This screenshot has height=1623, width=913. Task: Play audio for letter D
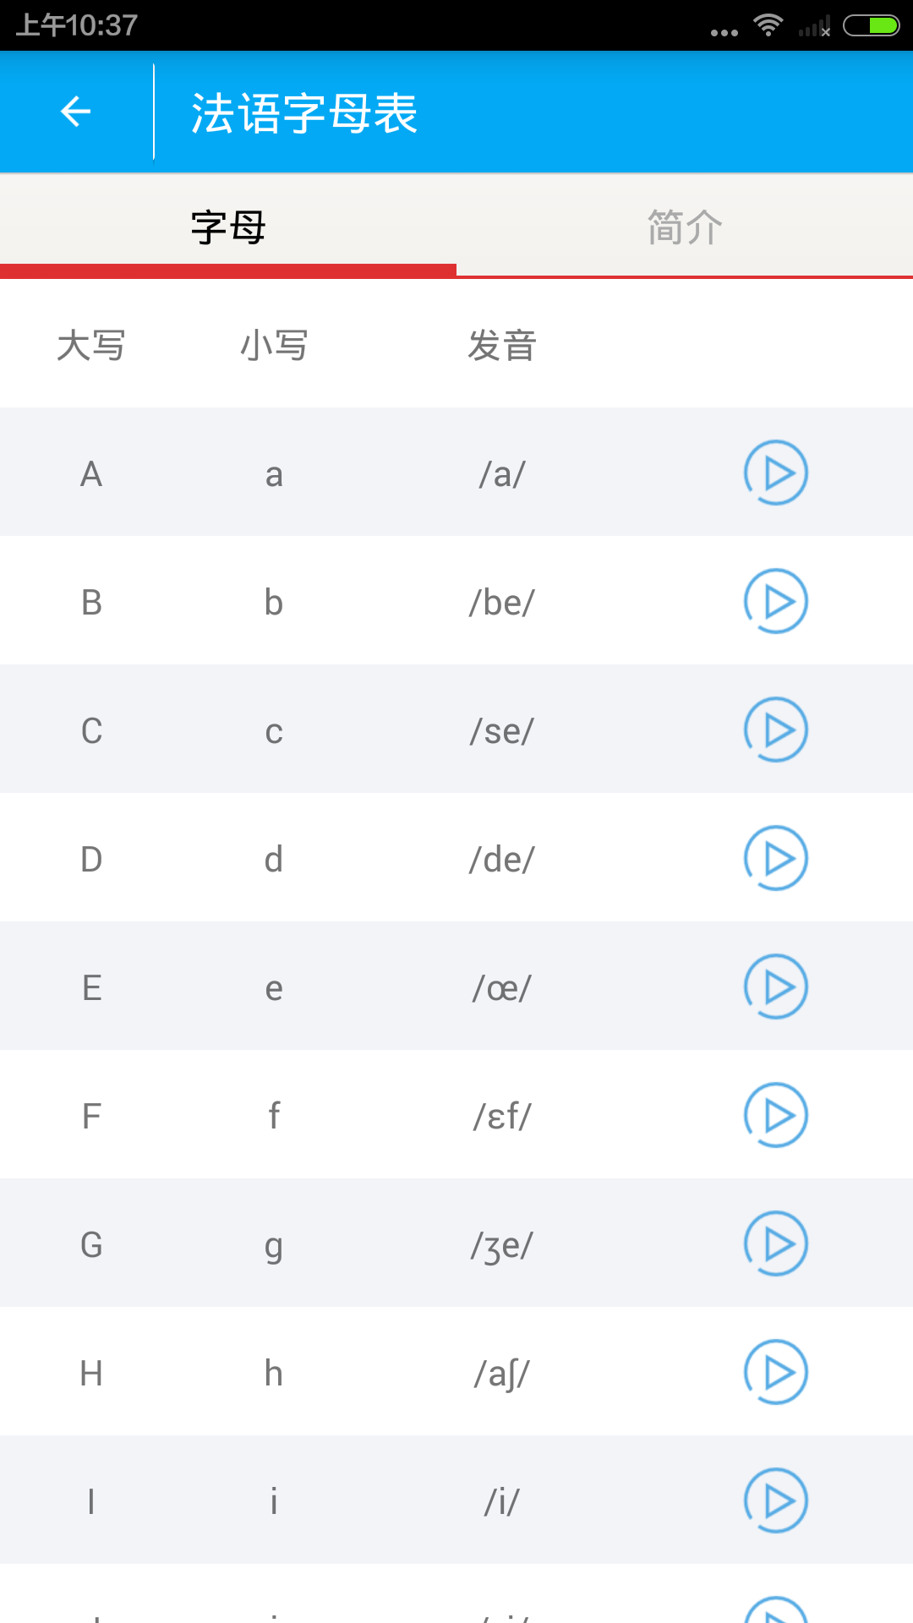775,858
